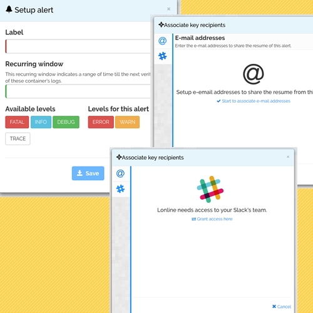Open the Slack tab in upper recipients dialog
The image size is (313, 313).
pyautogui.click(x=162, y=56)
